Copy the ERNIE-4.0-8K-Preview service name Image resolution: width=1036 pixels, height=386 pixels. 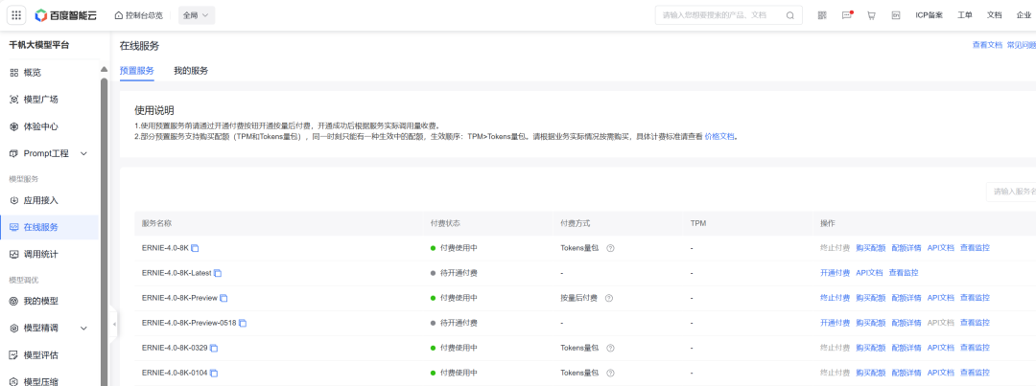pyautogui.click(x=224, y=298)
